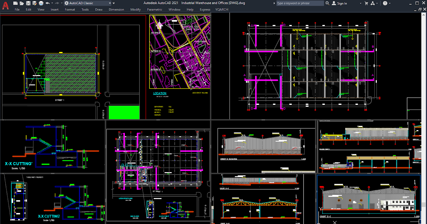Viewport: 427px width, 224px height.
Task: Open the Parametric menu
Action: pos(154,10)
